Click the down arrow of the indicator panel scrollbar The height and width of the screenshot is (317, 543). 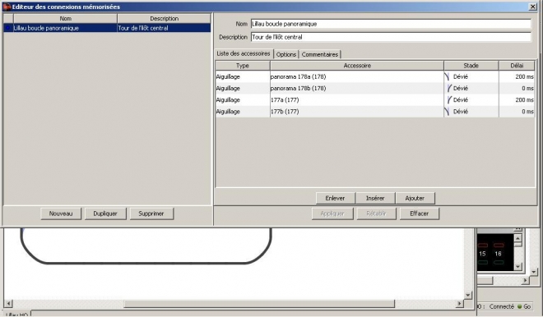click(517, 267)
